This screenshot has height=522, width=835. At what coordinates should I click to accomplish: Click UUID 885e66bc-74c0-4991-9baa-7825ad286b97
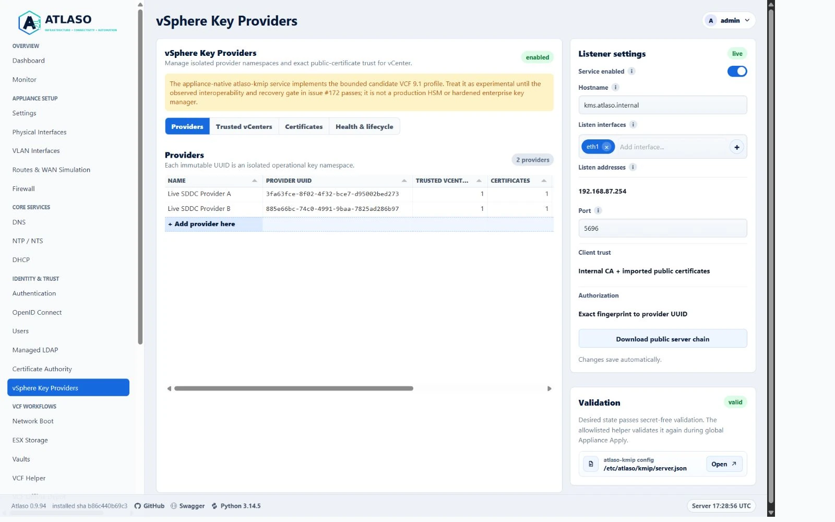point(332,209)
